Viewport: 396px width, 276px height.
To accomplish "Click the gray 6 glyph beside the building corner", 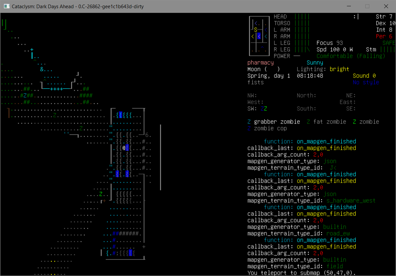I will (147, 135).
